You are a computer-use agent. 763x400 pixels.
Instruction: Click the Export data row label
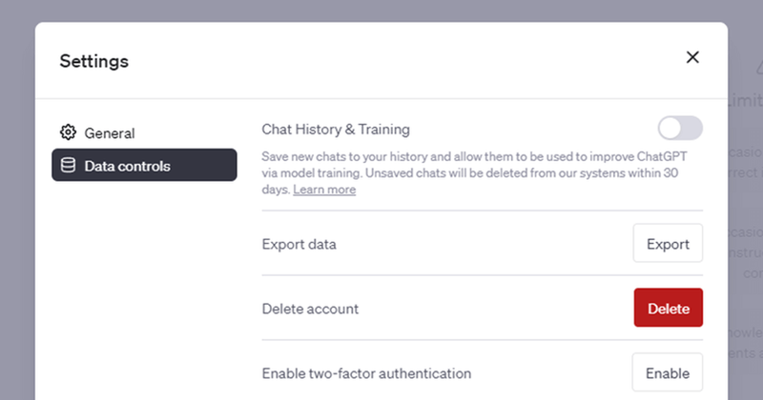pos(299,244)
